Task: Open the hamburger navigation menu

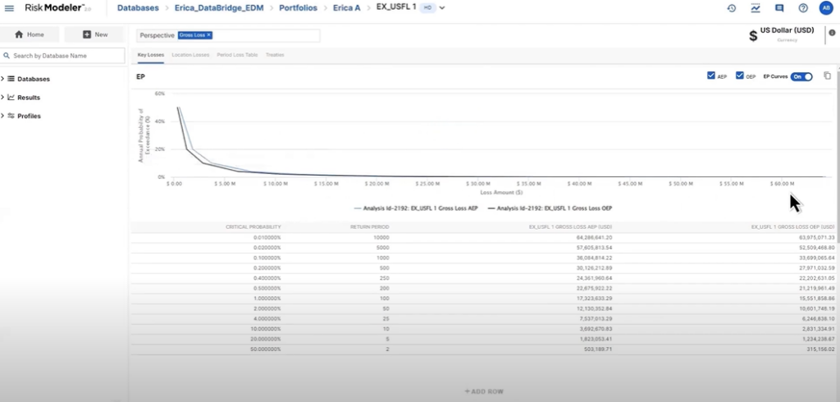Action: coord(10,8)
